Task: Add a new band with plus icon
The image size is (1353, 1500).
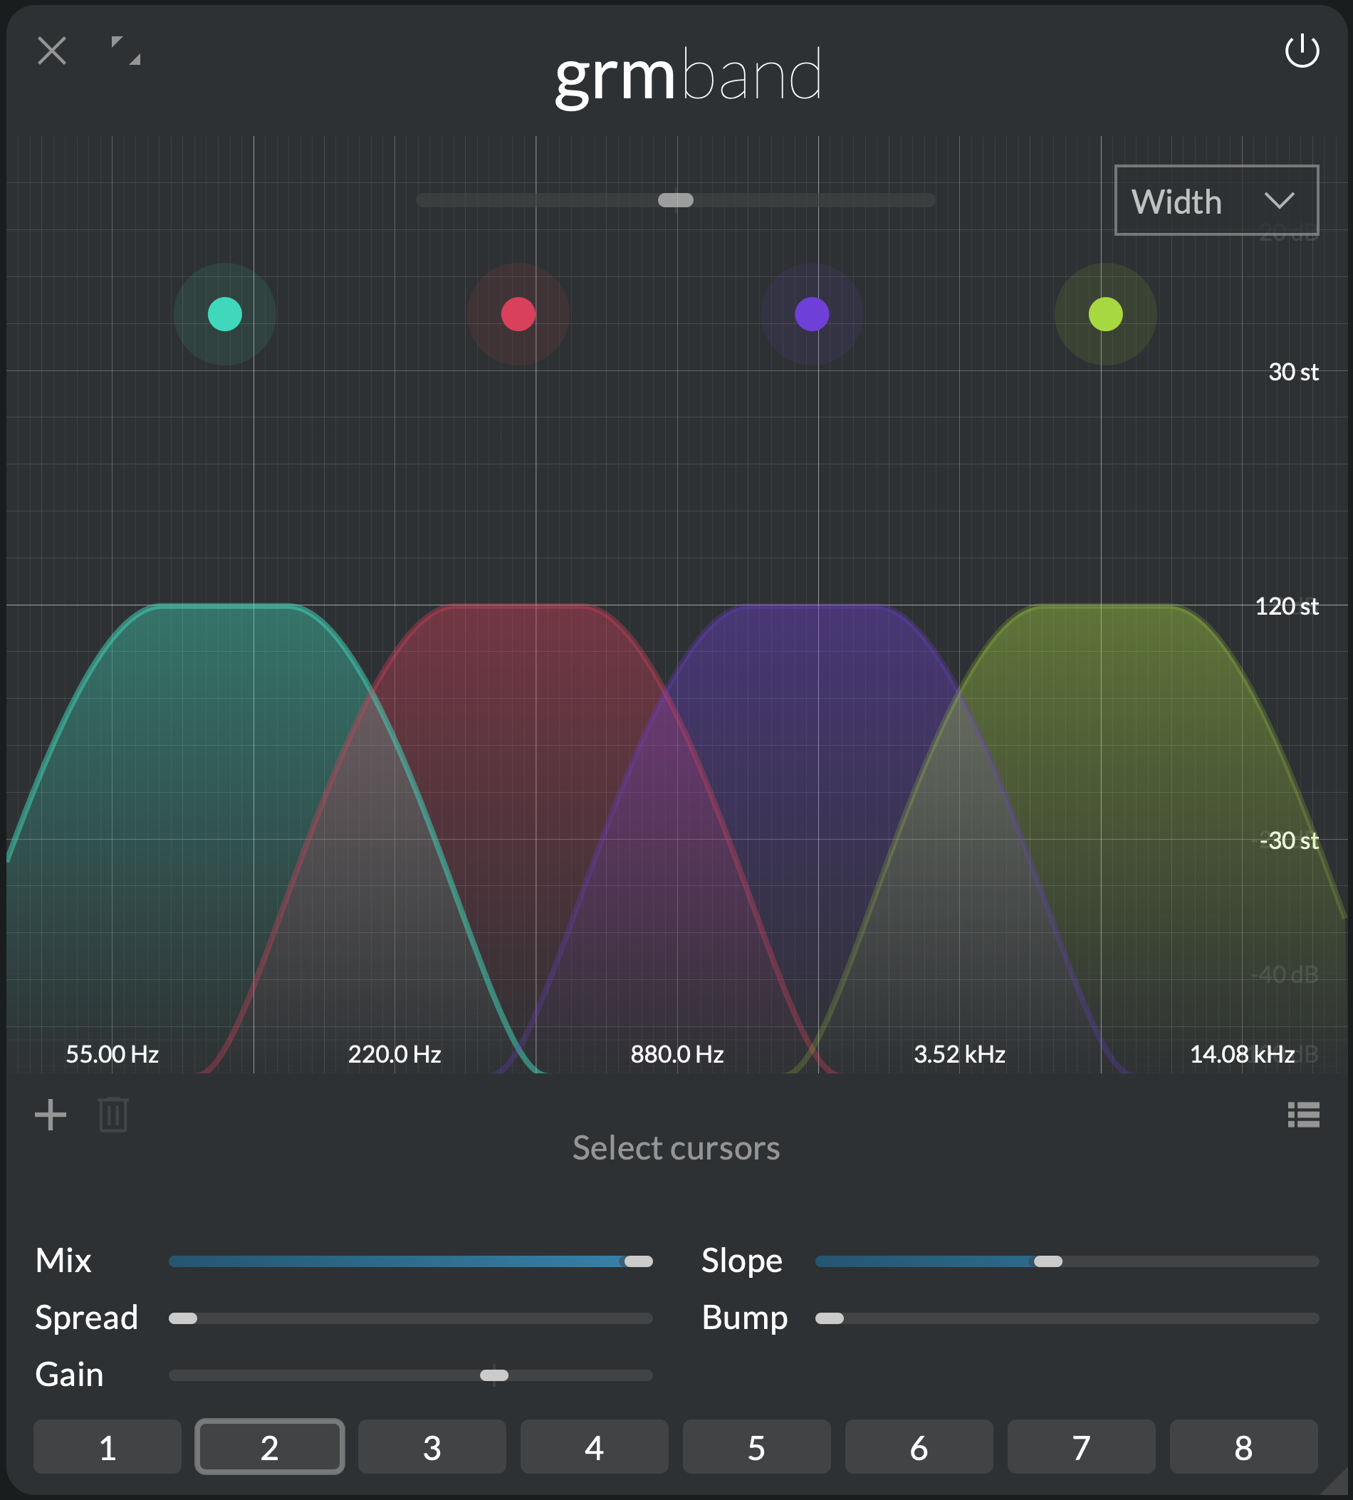Action: coord(51,1115)
